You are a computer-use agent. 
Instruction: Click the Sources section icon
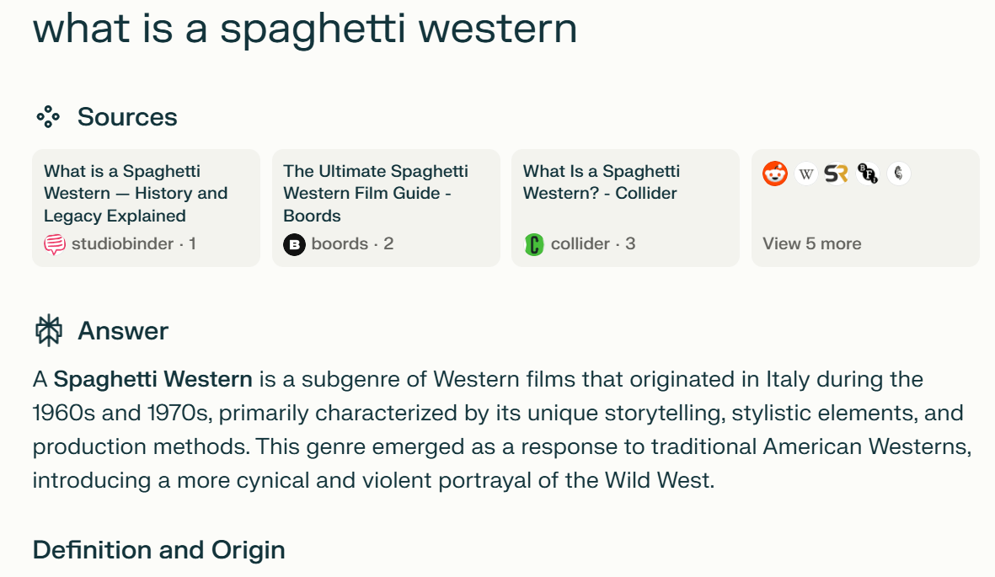(x=48, y=117)
